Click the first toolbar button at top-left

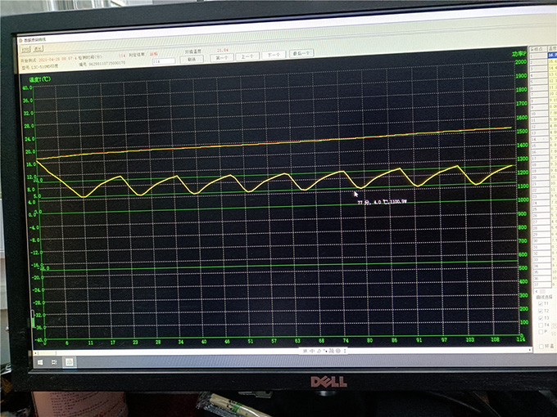pyautogui.click(x=24, y=50)
